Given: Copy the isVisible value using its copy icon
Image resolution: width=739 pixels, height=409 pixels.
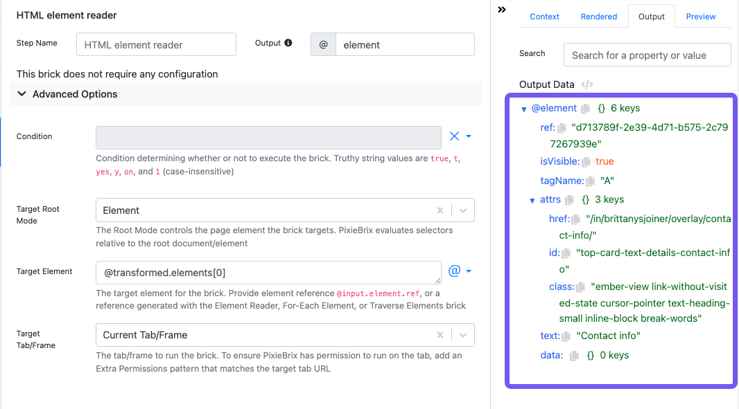Looking at the screenshot, I should (x=586, y=162).
